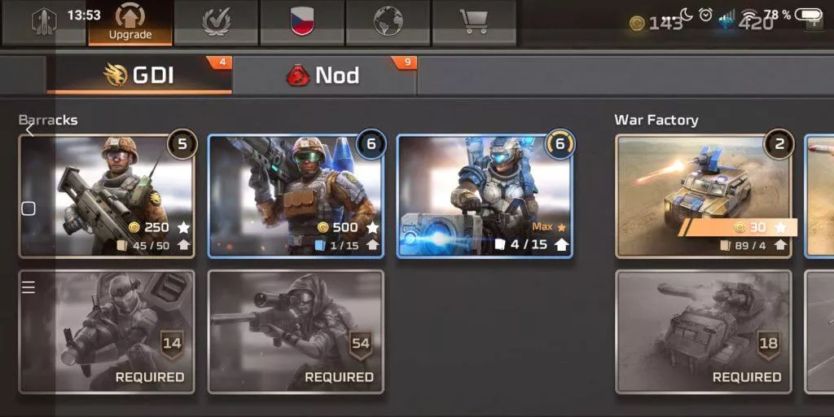The image size is (834, 417).
Task: Open the laurel checkmark missions icon
Action: tap(217, 22)
